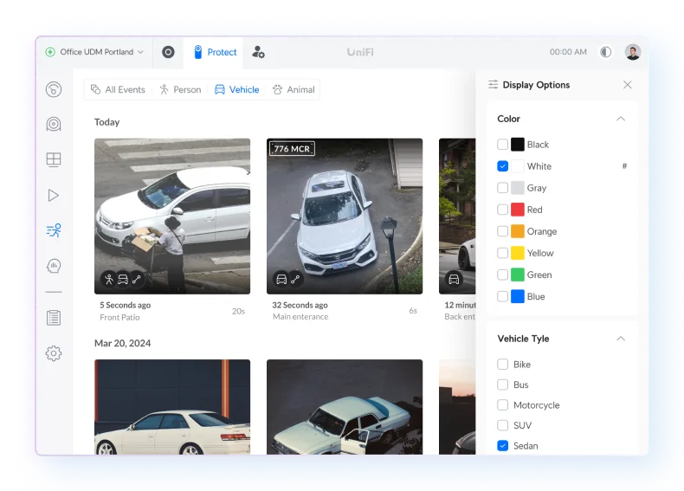Open the playback triangle sidebar icon
This screenshot has width=684, height=491.
click(x=54, y=195)
